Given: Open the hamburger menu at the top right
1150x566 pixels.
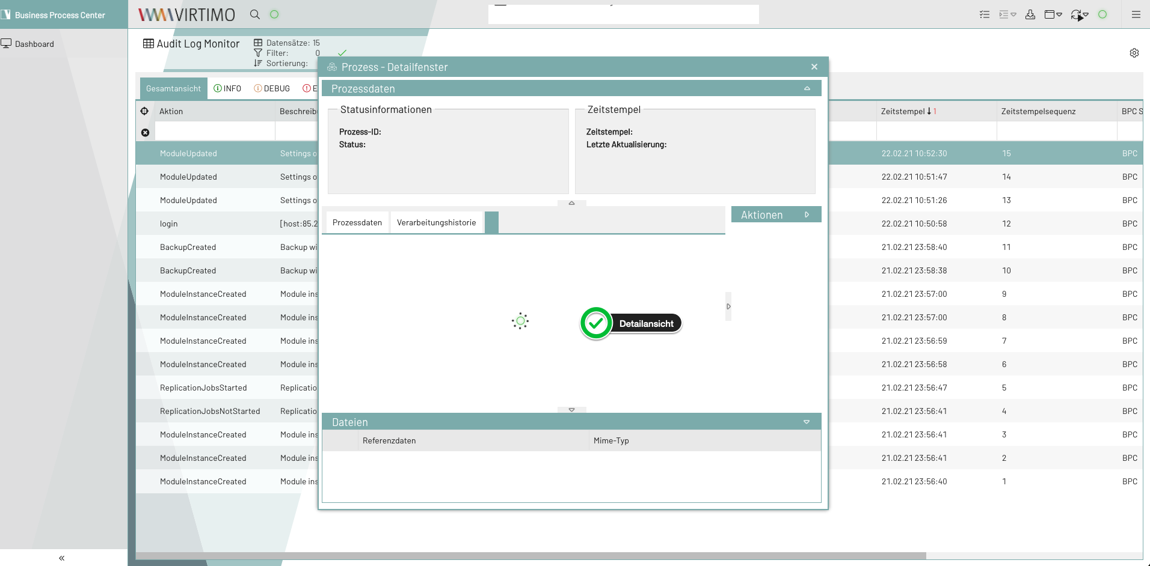Looking at the screenshot, I should (1137, 14).
